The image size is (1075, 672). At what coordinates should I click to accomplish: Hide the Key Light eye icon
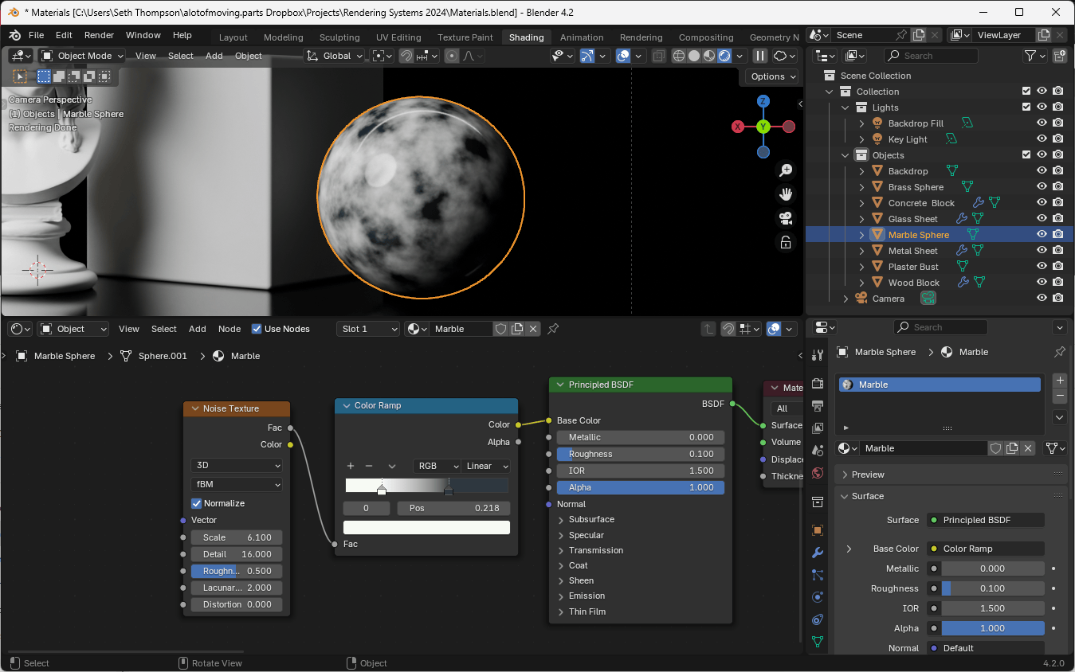[1042, 139]
